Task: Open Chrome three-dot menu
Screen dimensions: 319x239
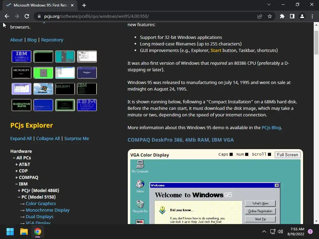Action: [x=312, y=16]
